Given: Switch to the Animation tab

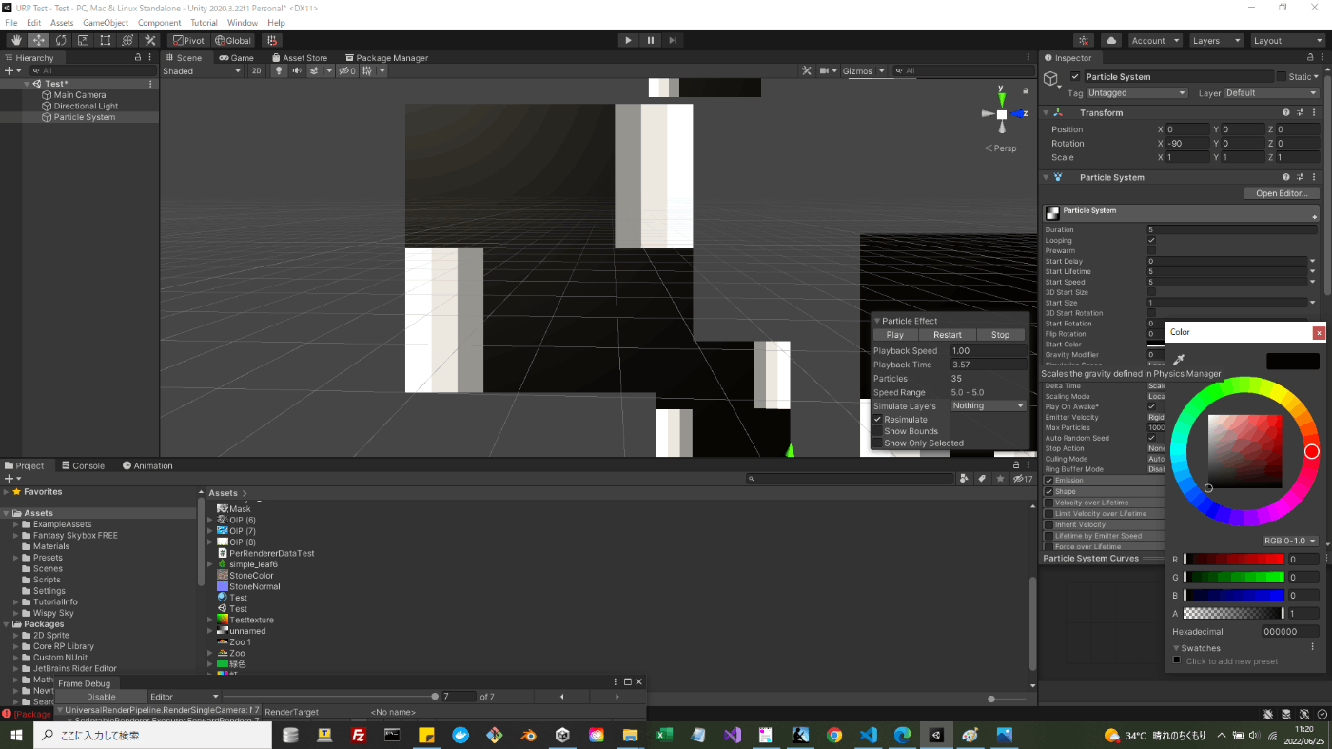Looking at the screenshot, I should coord(147,465).
